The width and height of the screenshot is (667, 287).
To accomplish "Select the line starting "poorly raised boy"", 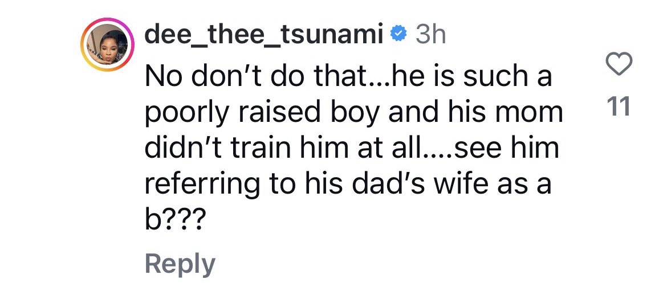I will [353, 112].
